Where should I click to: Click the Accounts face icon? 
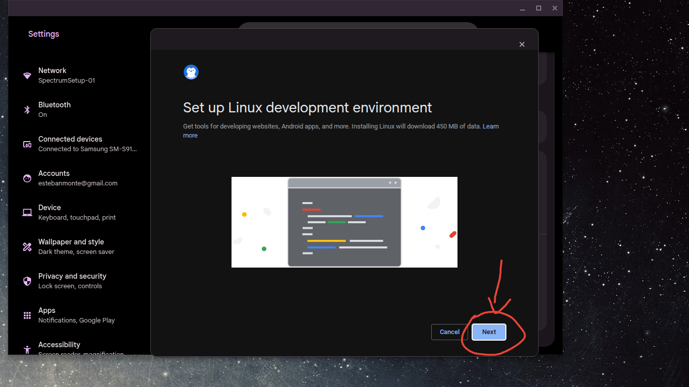point(27,178)
